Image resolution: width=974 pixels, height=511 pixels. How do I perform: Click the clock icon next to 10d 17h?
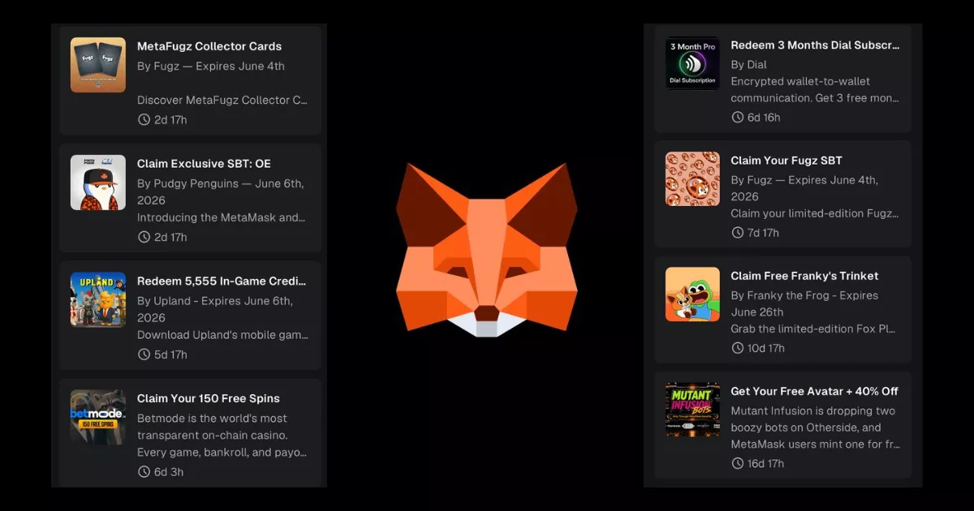738,348
